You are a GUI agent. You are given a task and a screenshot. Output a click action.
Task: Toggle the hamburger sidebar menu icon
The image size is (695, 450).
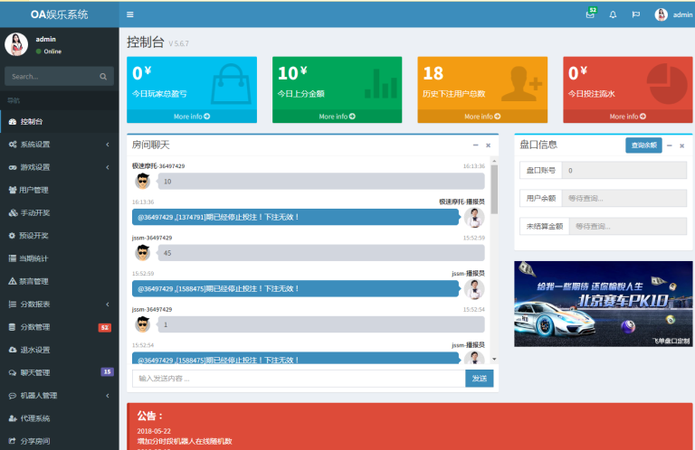pos(130,14)
